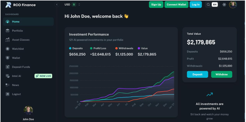
Task: Click the Log In button
Action: (x=196, y=4)
